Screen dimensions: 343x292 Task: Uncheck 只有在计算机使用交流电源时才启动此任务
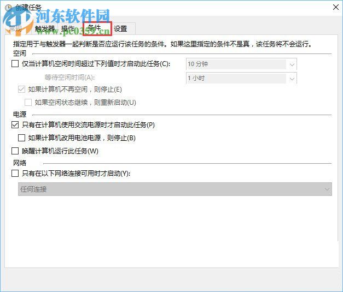(15, 125)
